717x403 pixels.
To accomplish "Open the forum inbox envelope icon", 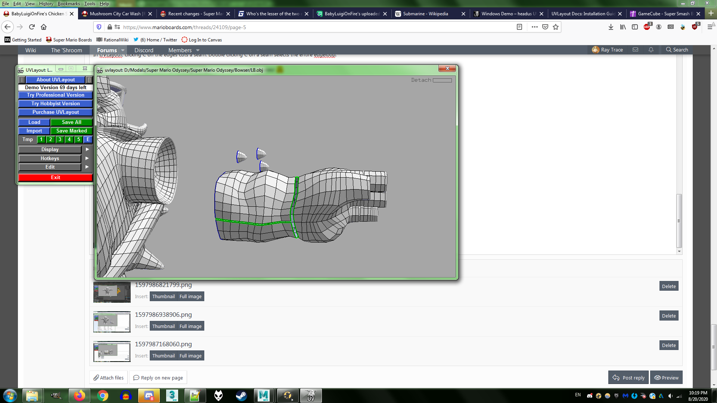I will (x=635, y=50).
